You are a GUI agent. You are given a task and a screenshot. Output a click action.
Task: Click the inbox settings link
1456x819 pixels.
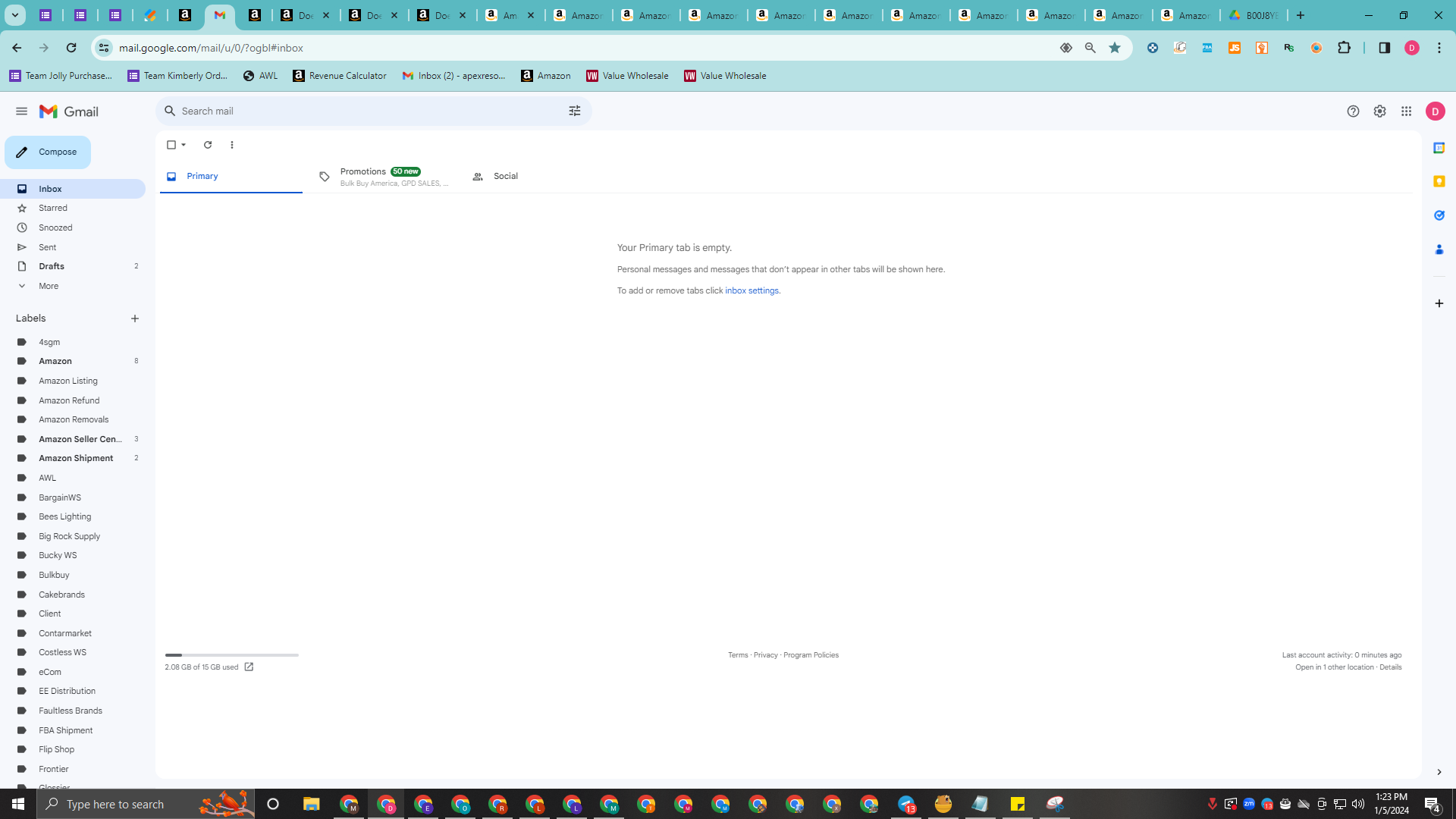tap(752, 291)
